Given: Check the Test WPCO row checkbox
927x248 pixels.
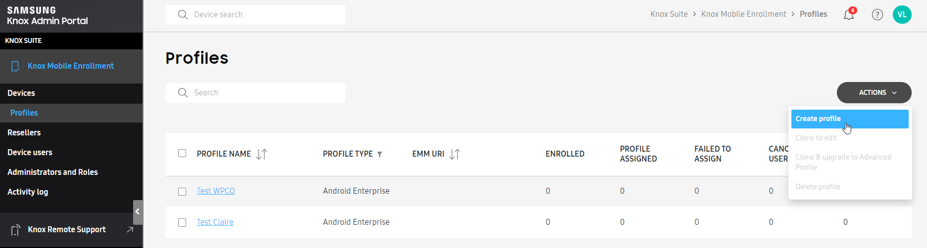Looking at the screenshot, I should click(182, 191).
